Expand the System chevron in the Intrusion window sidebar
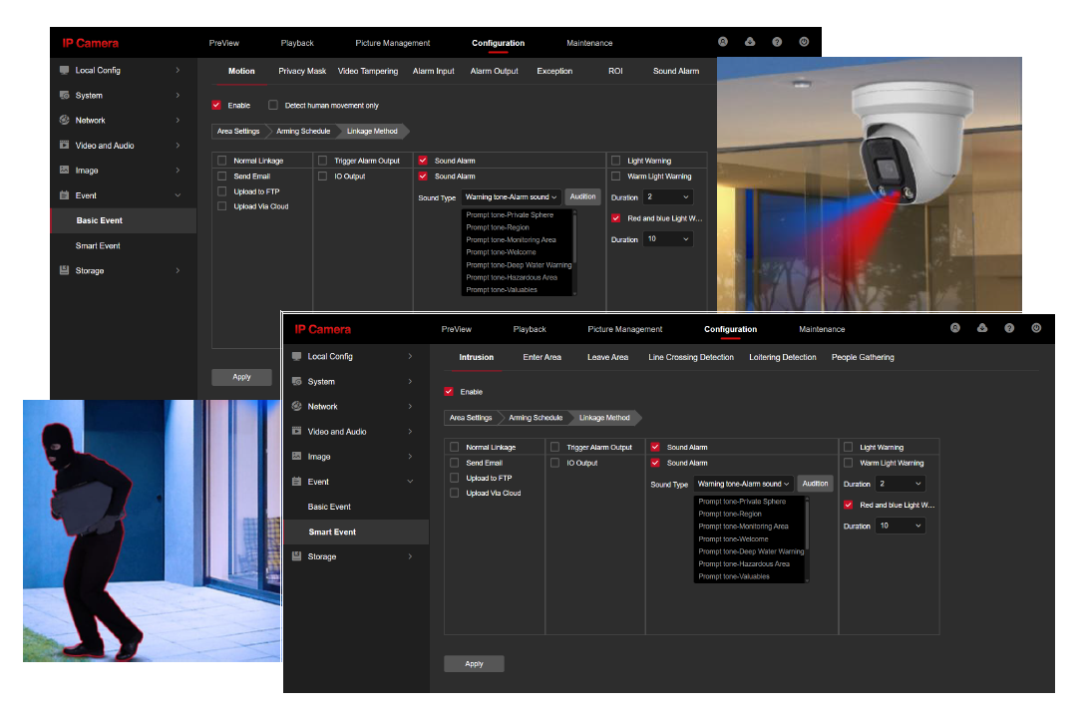The image size is (1084, 712). (x=410, y=381)
